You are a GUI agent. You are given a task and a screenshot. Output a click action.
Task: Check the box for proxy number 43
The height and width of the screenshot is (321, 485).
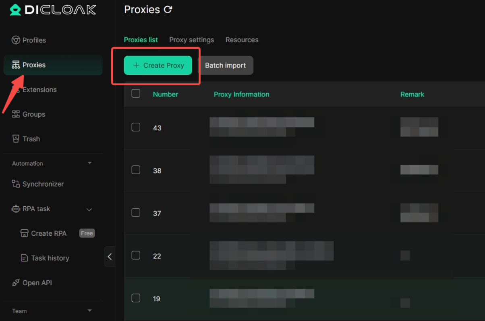tap(136, 127)
